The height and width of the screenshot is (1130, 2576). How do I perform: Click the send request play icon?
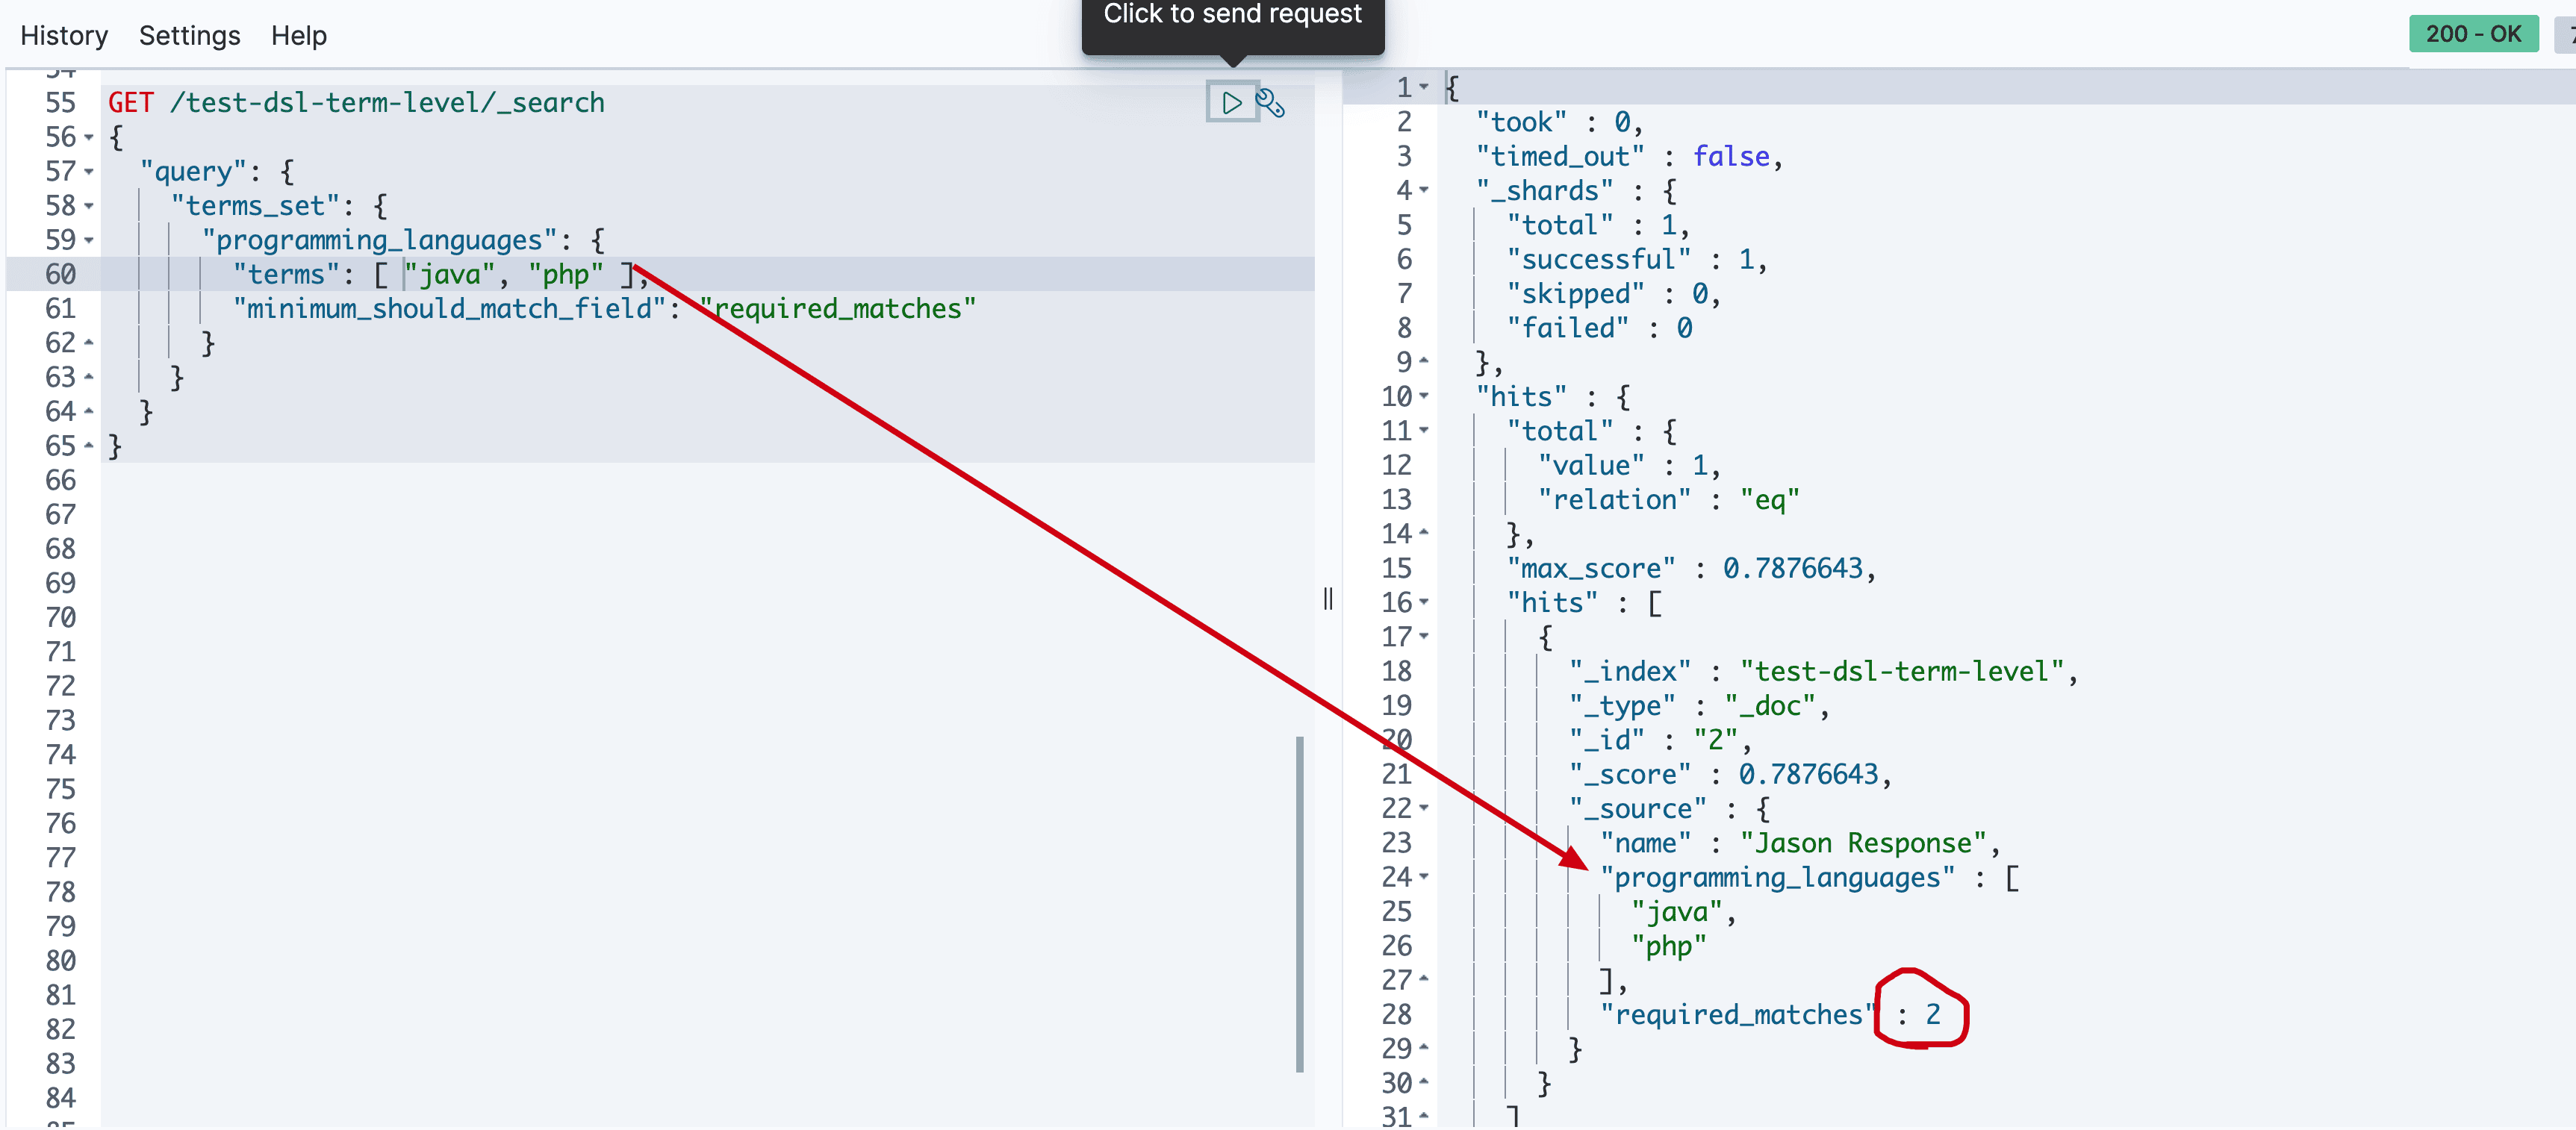(1231, 102)
